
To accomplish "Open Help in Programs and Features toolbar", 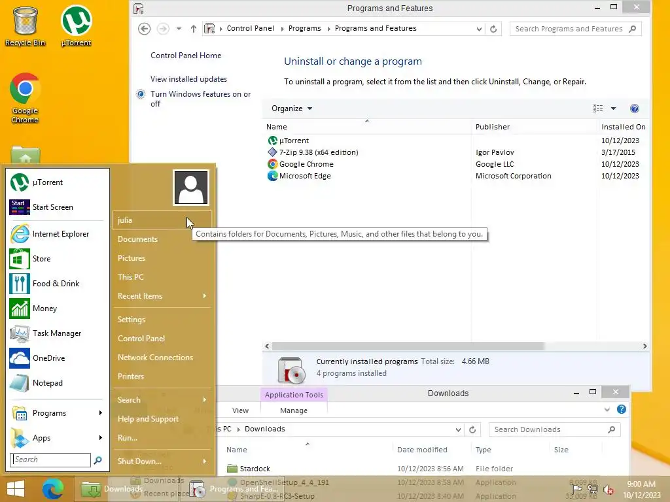I will (x=634, y=109).
